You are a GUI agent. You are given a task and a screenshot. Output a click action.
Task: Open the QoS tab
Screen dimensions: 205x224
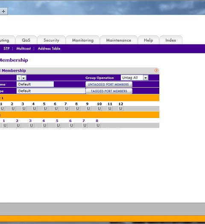(26, 40)
